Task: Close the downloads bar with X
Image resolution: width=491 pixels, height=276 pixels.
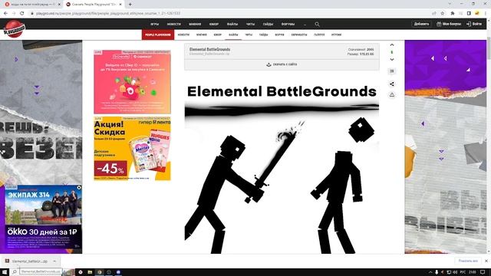Action: [x=486, y=261]
